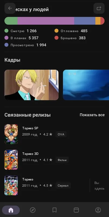The height and width of the screenshot is (217, 109).
Task: Tap the purple 'В планах' bar segment
Action: click(46, 21)
